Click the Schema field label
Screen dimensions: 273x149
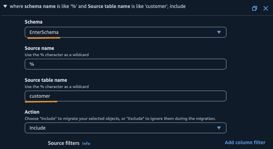[x=34, y=22]
